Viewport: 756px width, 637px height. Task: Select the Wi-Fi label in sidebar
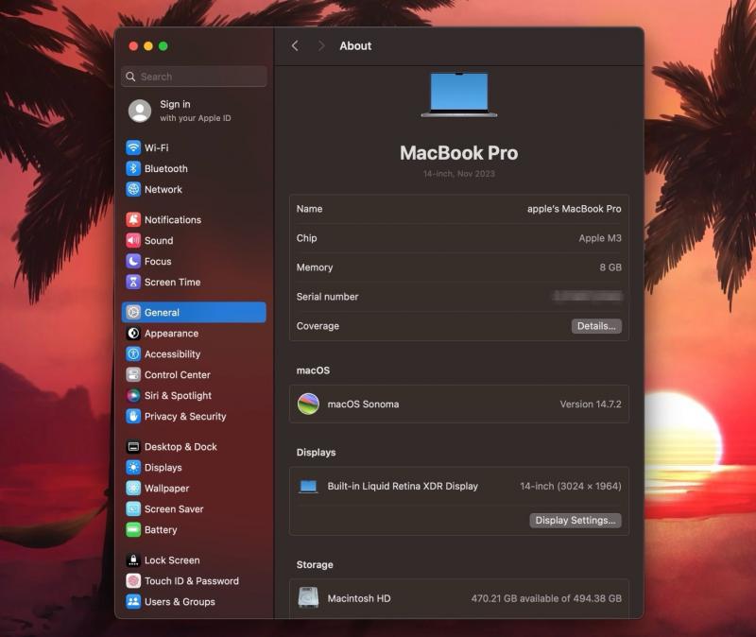[157, 147]
